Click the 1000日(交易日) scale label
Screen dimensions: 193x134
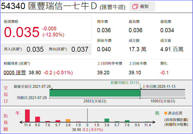pyautogui.click(x=163, y=101)
